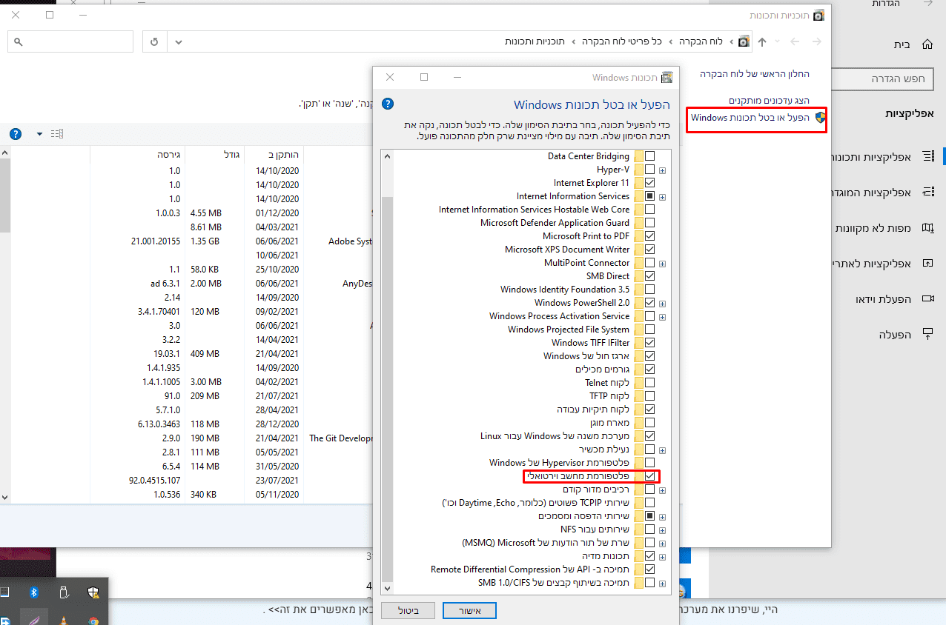Uncheck the פלטפורמת מחשב וירטואלי checkbox
Image resolution: width=946 pixels, height=625 pixels.
tap(649, 476)
